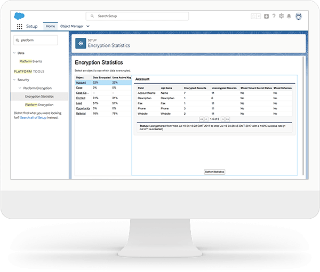320x272 pixels.
Task: Select the Case object row
Action: (103, 88)
